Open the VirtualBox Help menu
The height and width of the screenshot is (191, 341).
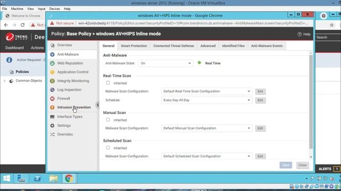coord(67,9)
